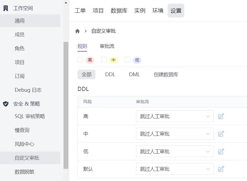Filter rules by DDL category button
Image resolution: width=247 pixels, height=181 pixels.
[x=110, y=75]
